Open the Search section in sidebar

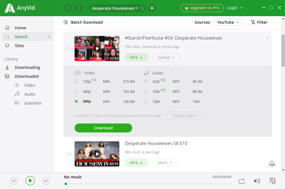click(x=27, y=37)
